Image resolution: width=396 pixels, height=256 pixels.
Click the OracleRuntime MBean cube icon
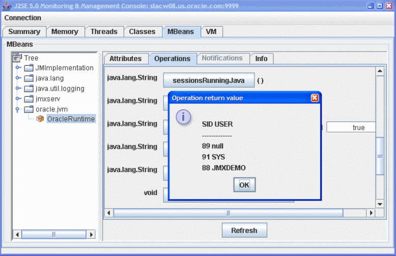[x=40, y=119]
